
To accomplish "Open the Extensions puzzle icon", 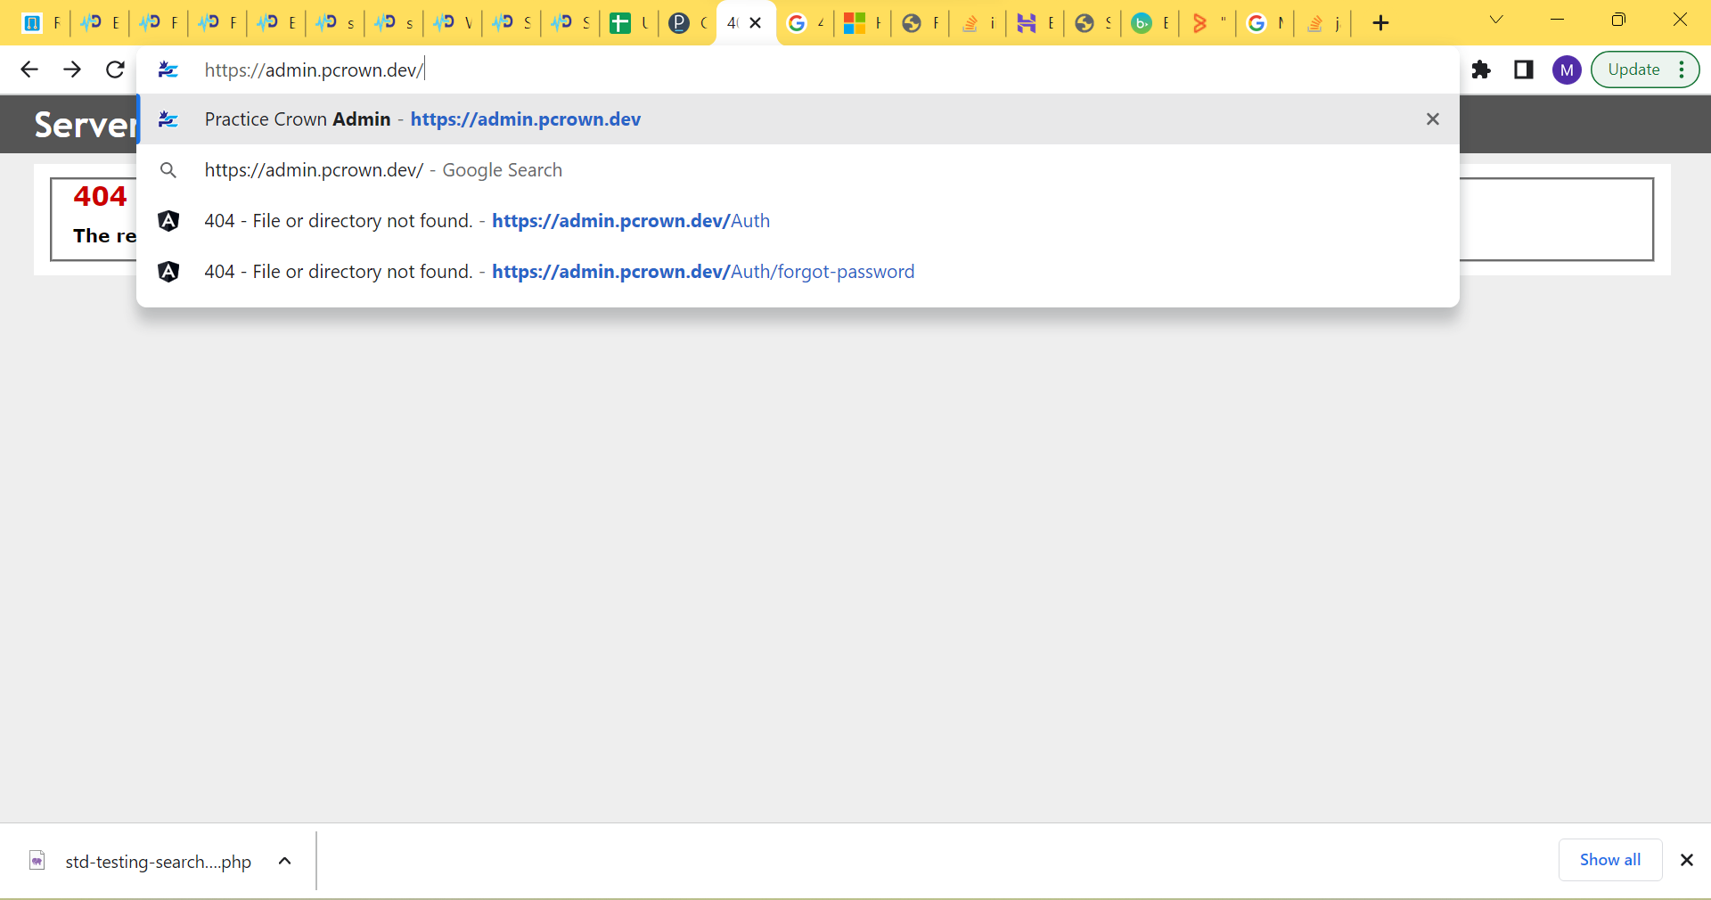I will click(x=1481, y=70).
